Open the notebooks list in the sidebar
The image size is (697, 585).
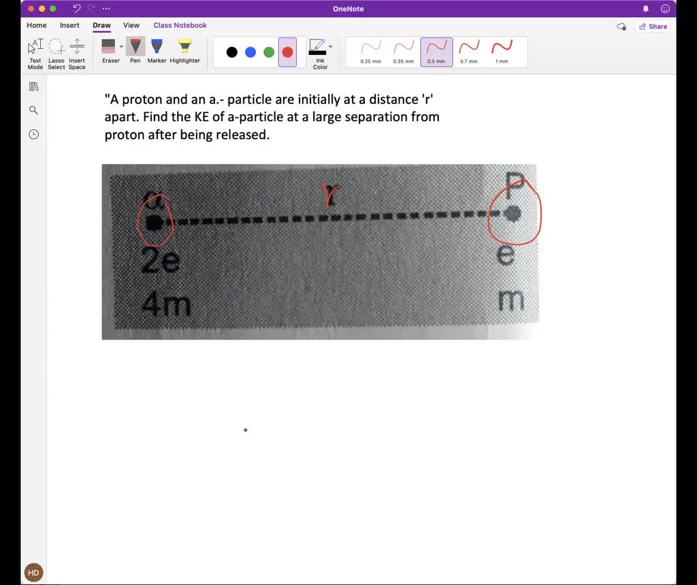coord(33,87)
